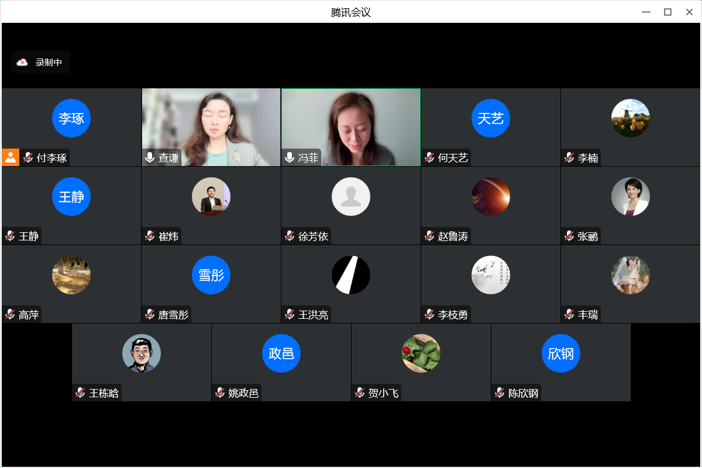702x468 pixels.
Task: Click the name label 崔炜
Action: point(168,236)
